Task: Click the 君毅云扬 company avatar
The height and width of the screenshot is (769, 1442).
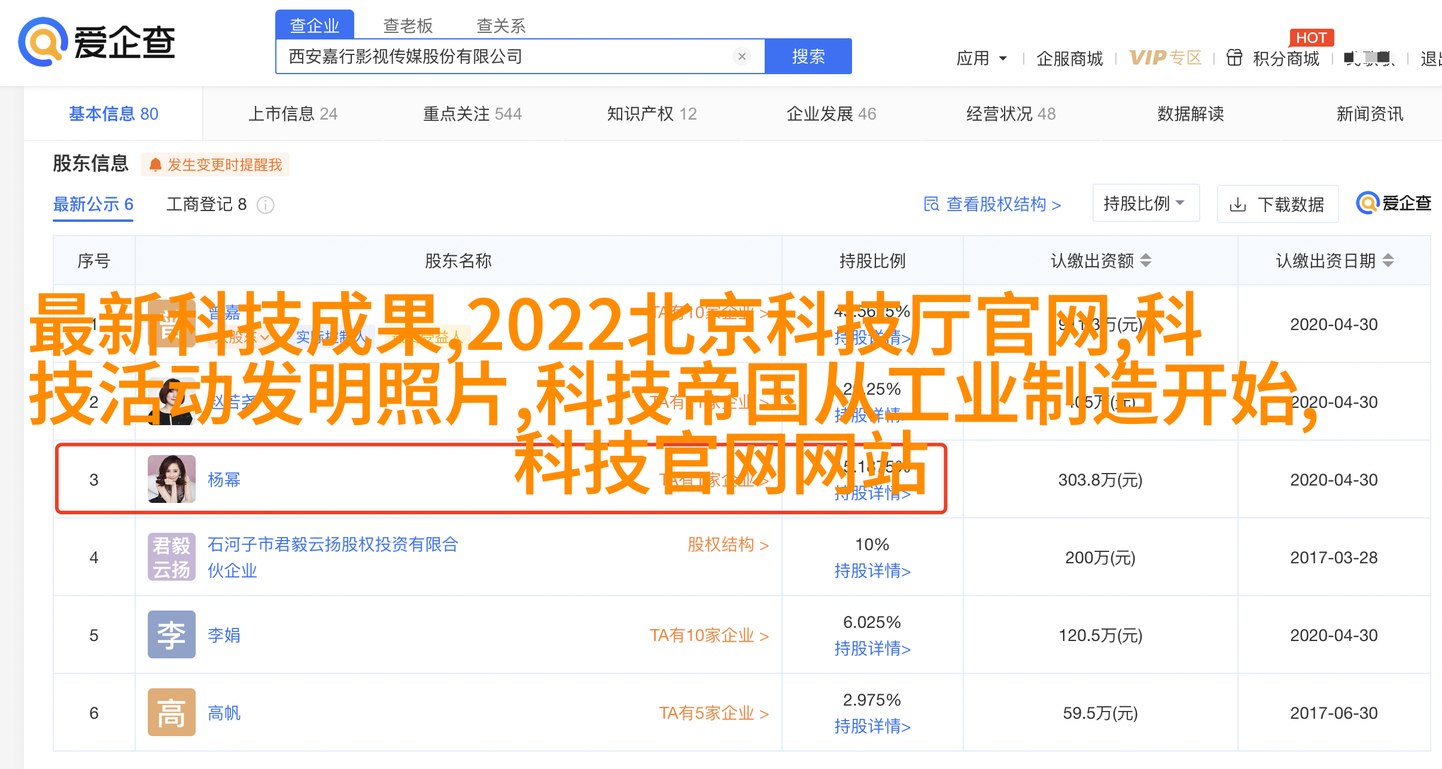Action: (x=172, y=557)
